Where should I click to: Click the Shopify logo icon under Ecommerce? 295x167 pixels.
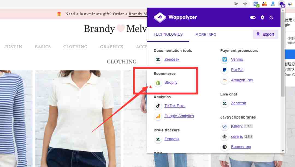click(x=158, y=83)
